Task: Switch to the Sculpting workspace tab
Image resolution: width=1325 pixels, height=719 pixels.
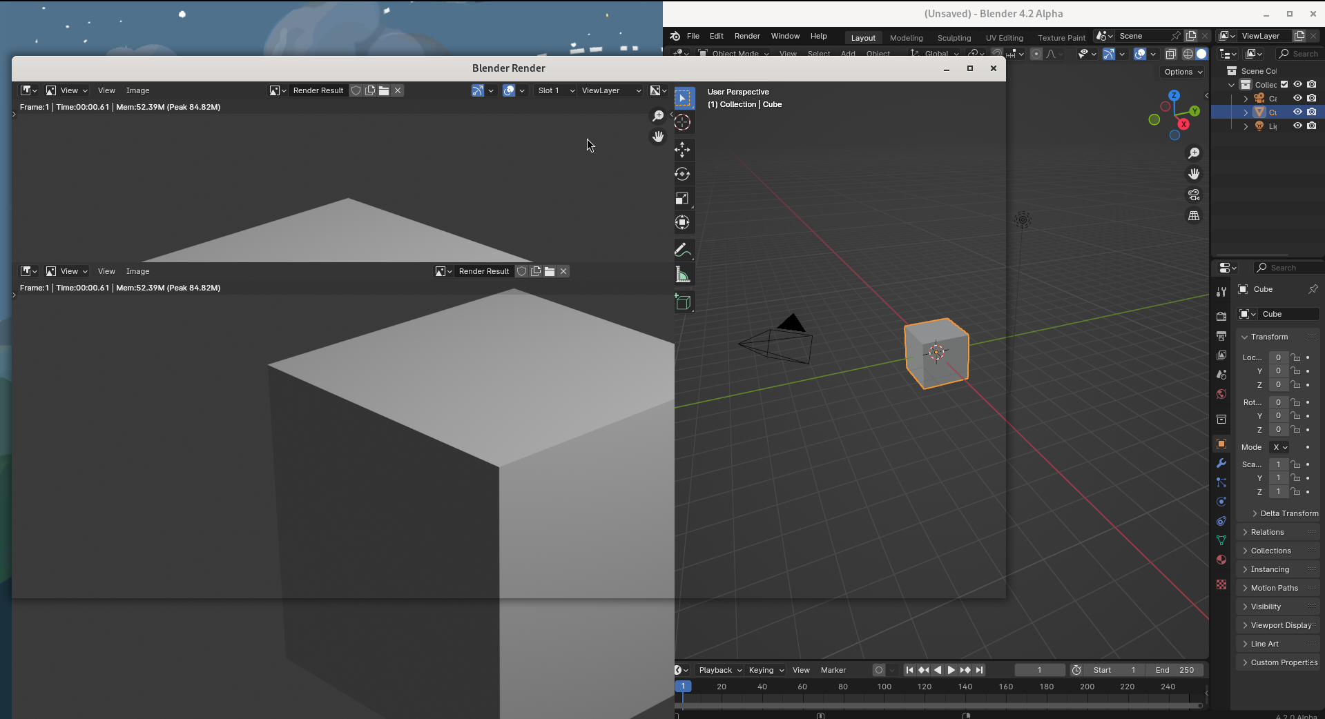Action: pyautogui.click(x=954, y=38)
